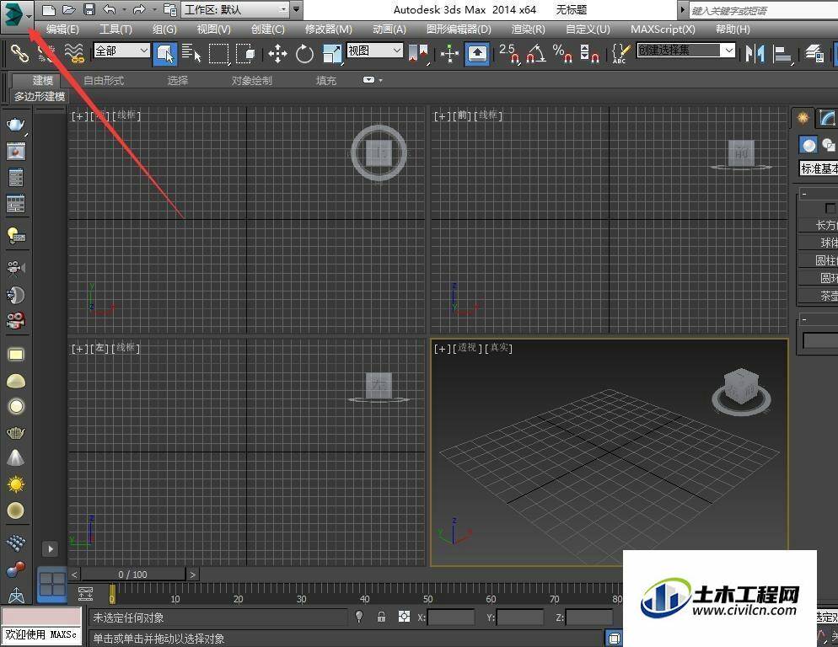
Task: Toggle the Keyboard Shortcut Override button
Action: 477,53
